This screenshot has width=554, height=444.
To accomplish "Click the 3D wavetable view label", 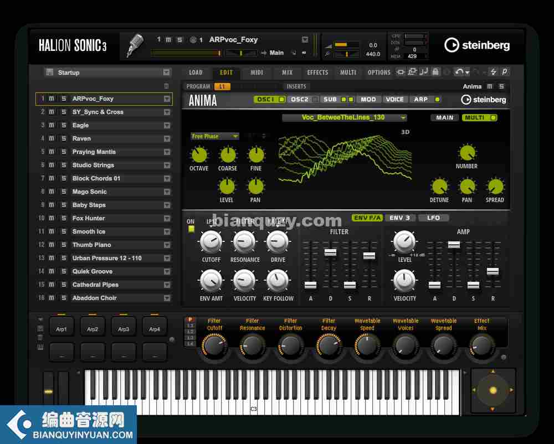I will (406, 132).
